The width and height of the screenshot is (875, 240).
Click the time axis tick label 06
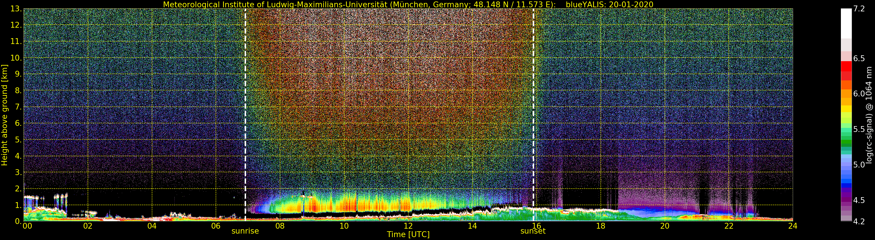216,226
